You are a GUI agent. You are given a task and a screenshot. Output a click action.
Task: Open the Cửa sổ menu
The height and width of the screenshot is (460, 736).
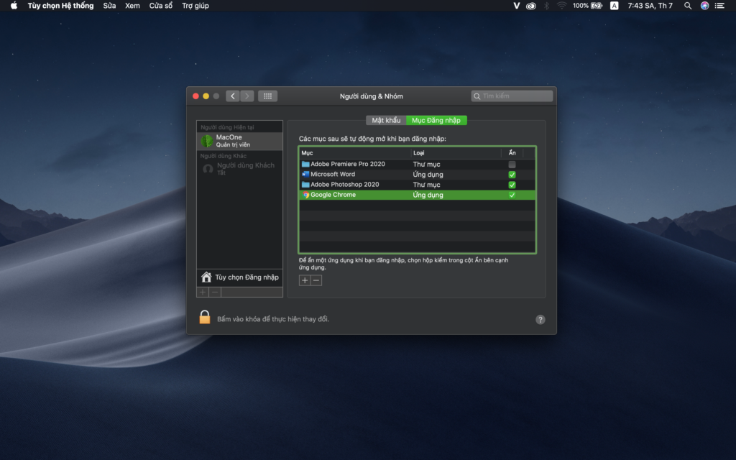161,6
